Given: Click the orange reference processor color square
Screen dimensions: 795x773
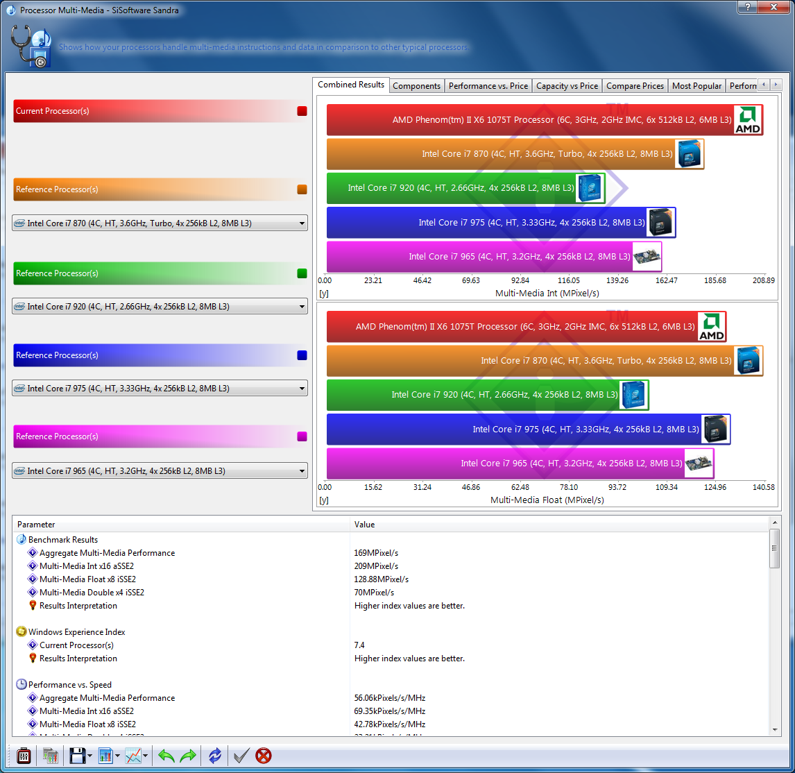Looking at the screenshot, I should tap(302, 189).
